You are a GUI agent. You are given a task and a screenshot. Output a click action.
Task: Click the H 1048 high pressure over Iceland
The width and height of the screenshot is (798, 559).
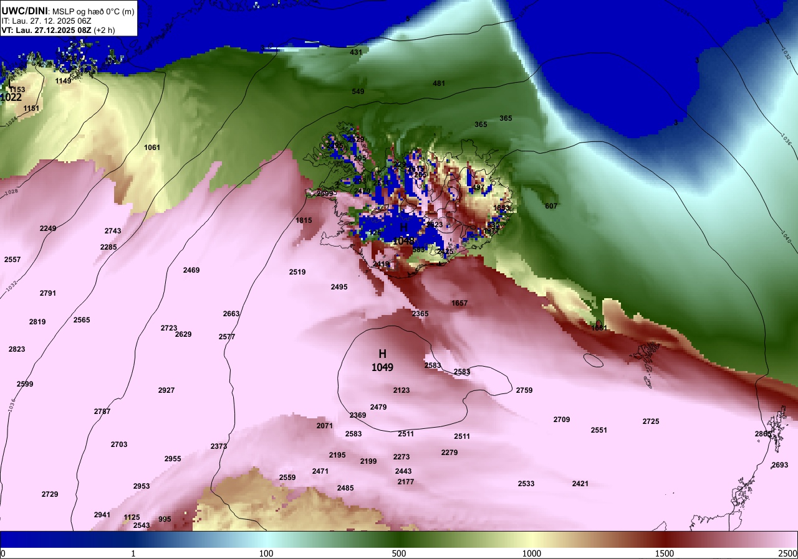(404, 233)
